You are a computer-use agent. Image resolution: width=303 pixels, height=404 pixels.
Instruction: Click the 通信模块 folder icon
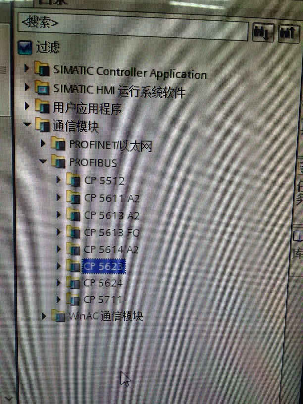42,125
